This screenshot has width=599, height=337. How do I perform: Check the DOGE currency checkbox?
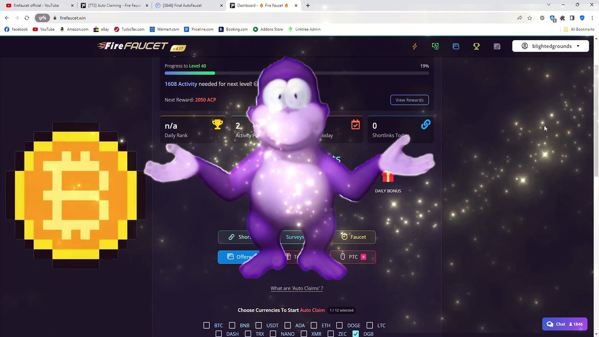coord(340,325)
